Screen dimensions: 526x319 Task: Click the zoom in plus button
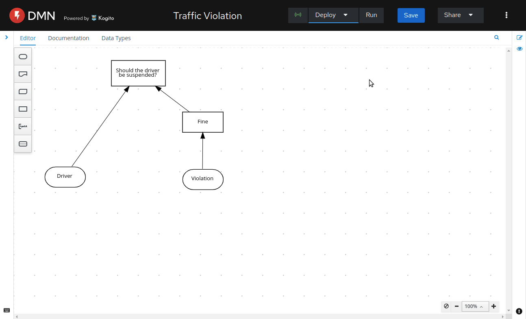(493, 306)
